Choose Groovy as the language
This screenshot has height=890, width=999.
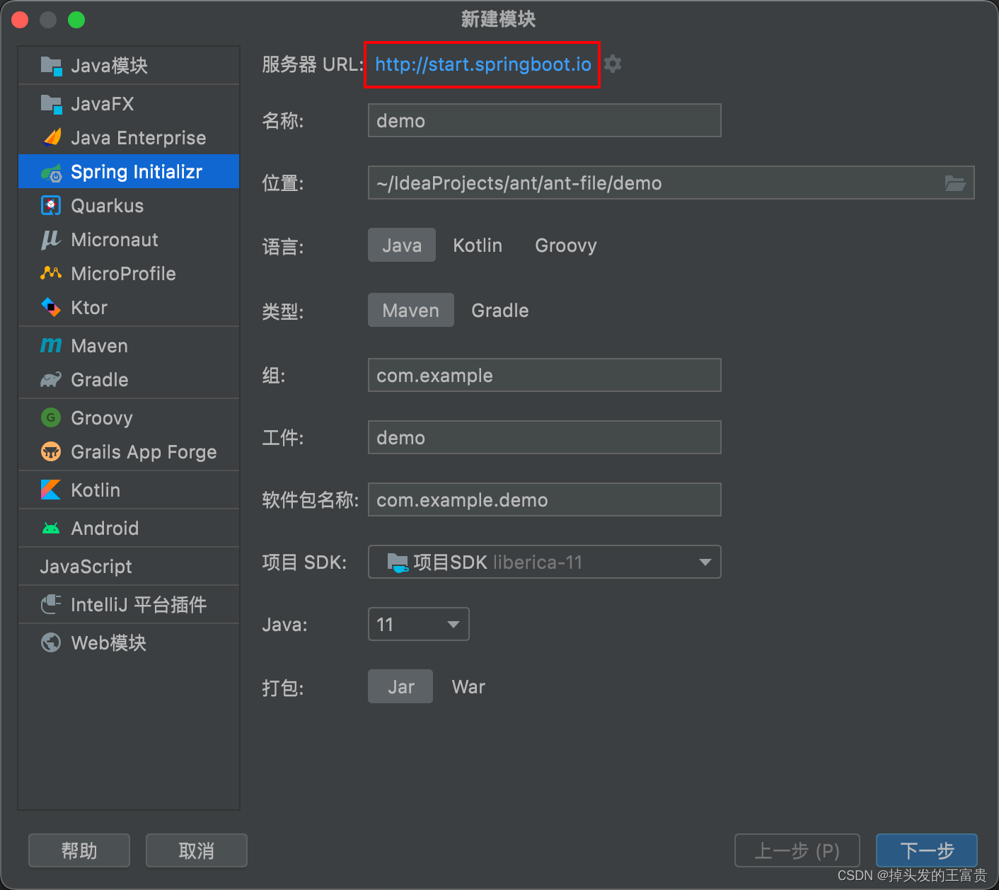566,245
